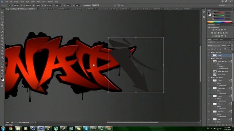Select the Brush tool
234x131 pixels.
(2, 35)
